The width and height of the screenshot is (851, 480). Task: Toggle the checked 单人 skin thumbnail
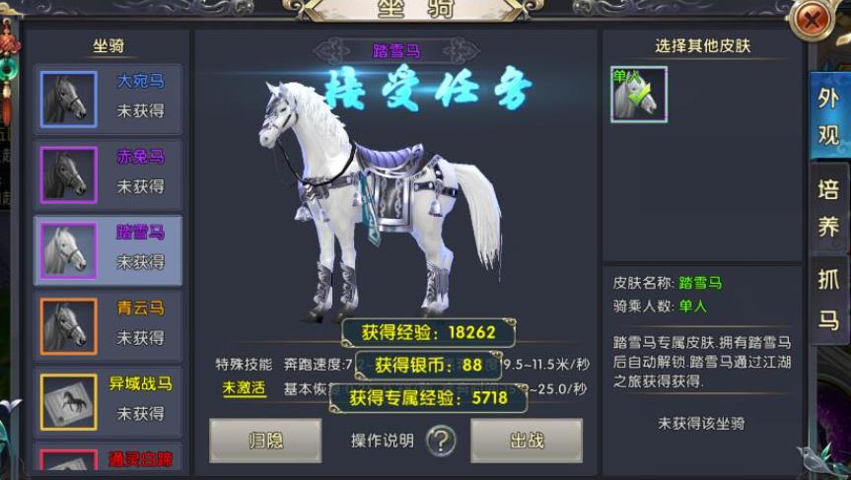pos(639,95)
